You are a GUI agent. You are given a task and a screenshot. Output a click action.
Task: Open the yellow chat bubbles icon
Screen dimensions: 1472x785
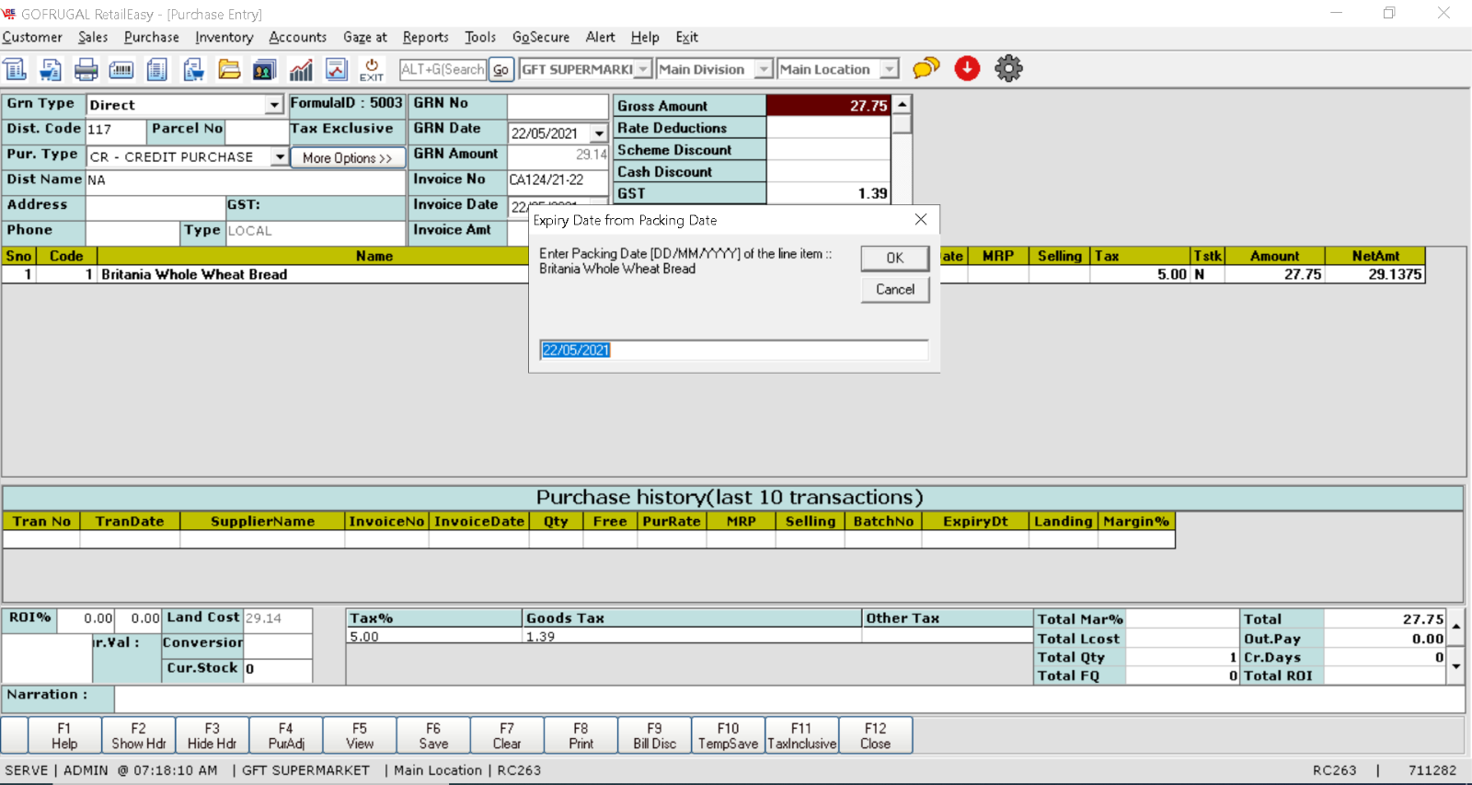coord(926,68)
